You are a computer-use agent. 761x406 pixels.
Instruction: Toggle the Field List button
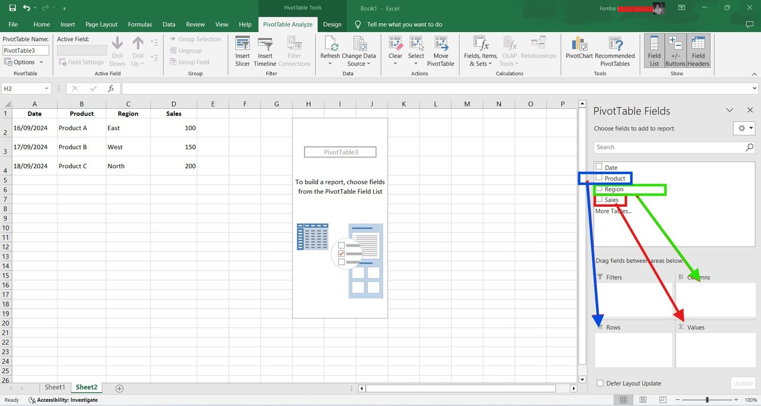(654, 51)
